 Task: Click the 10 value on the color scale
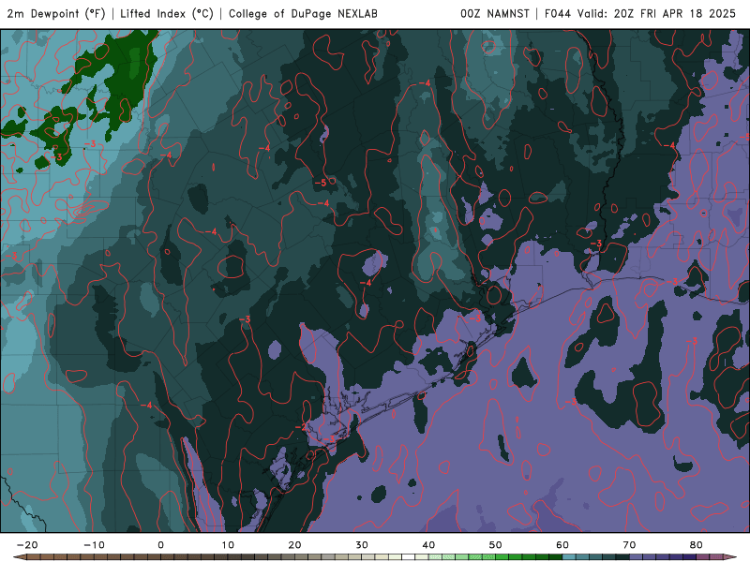228,545
